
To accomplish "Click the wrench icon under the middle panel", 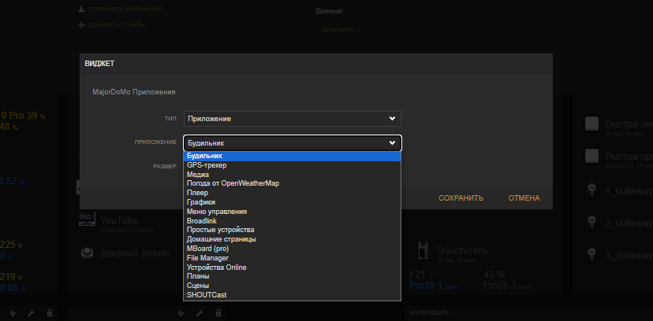I will point(200,313).
